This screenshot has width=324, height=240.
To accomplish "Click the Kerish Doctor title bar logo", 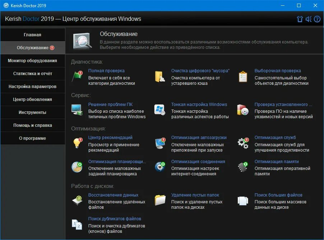I will 6,6.
